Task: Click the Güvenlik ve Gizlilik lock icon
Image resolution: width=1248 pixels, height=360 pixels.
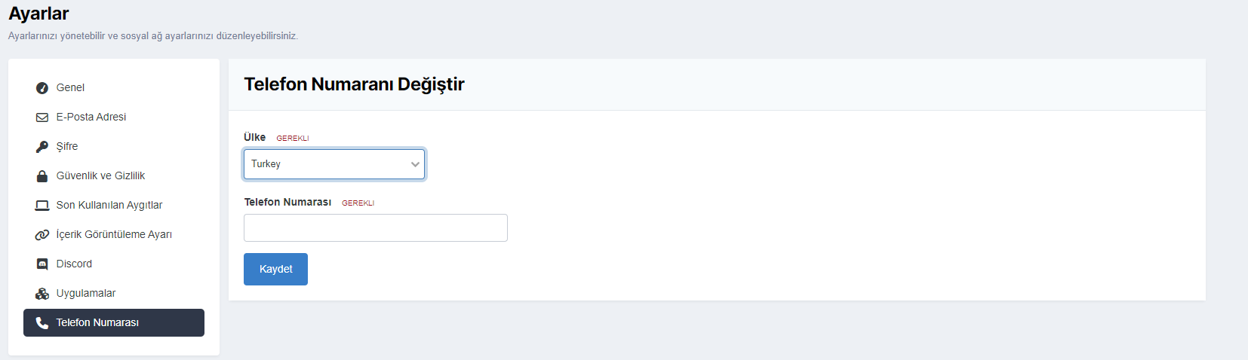Action: pyautogui.click(x=42, y=176)
